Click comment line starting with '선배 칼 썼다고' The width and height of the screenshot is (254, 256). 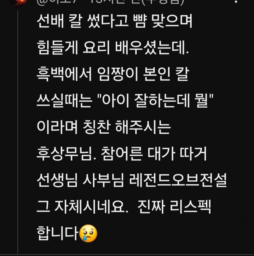(x=114, y=21)
